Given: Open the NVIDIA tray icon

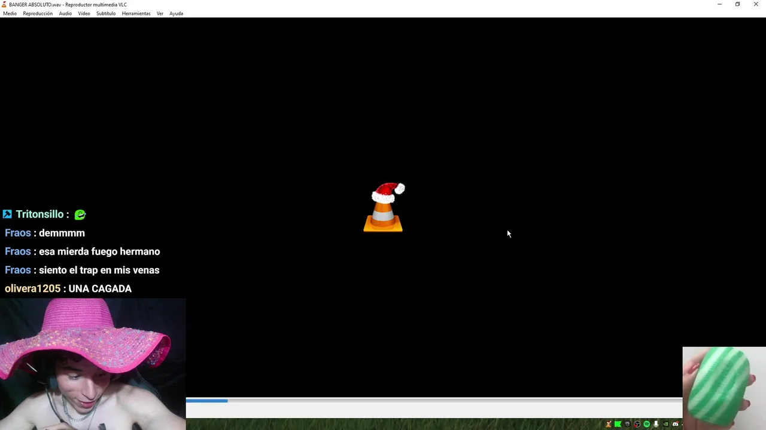Looking at the screenshot, I should pyautogui.click(x=665, y=424).
